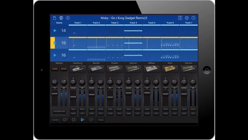The width and height of the screenshot is (248, 140).
Task: Open the Dublin synth gadget thumbnail
Action: (115, 69)
